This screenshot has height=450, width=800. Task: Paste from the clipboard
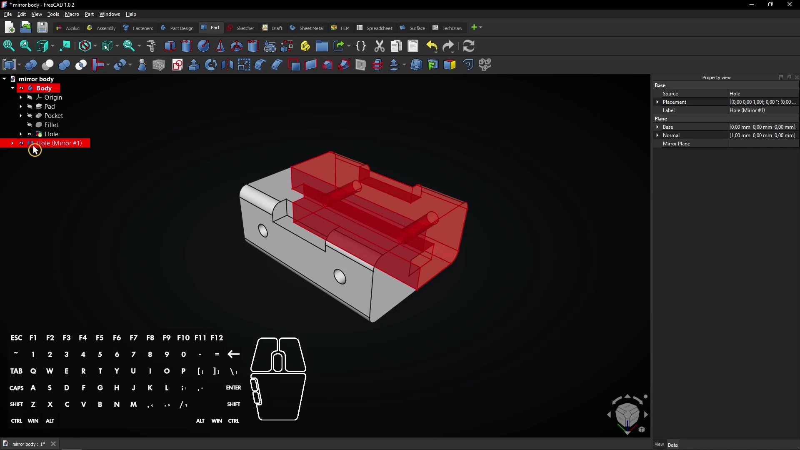click(x=412, y=46)
